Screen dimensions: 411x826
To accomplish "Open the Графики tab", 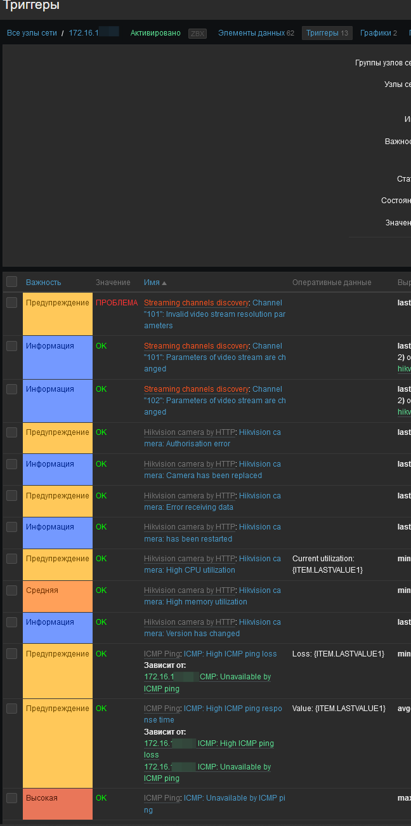I will [378, 33].
